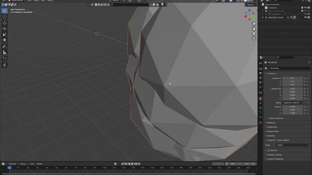Open the rotation Mode Quaternion dropdown
Screen dimensions: 312x175
pos(292,103)
